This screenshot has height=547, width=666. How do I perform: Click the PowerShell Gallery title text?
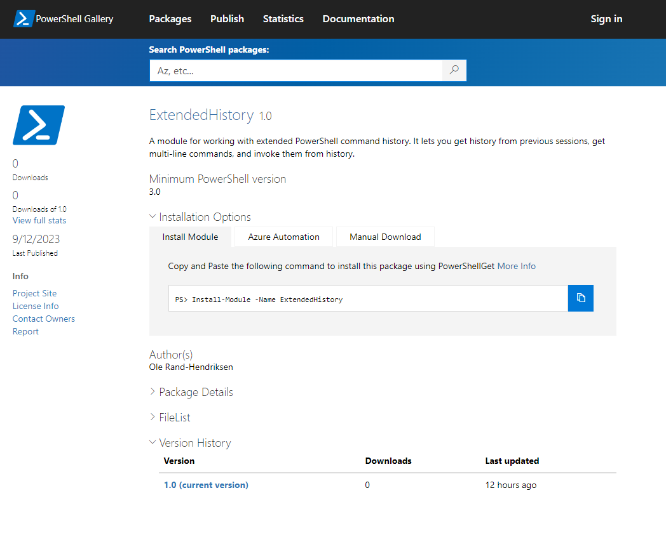coord(74,19)
